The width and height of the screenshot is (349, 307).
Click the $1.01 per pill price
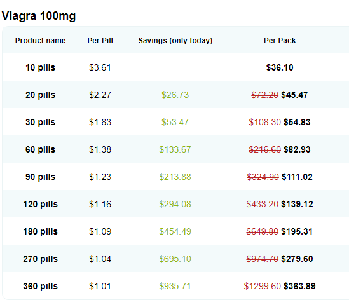coord(100,286)
